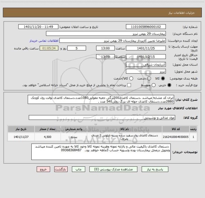The image size is (205, 198).
Task: Select the کالا radio button
Action: coord(163,79)
